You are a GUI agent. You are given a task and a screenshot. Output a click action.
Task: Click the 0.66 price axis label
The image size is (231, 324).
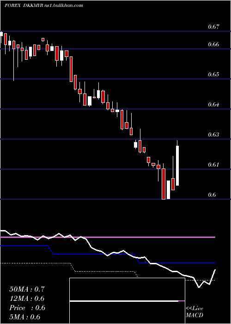213,44
